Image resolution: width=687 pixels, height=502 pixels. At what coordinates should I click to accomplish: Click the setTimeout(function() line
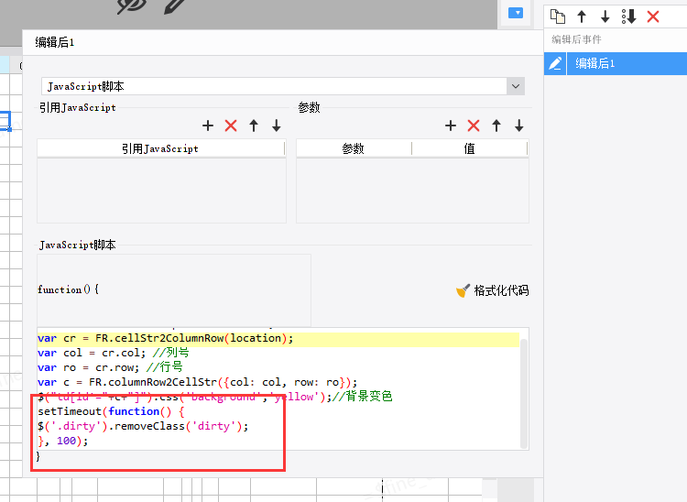pos(111,411)
